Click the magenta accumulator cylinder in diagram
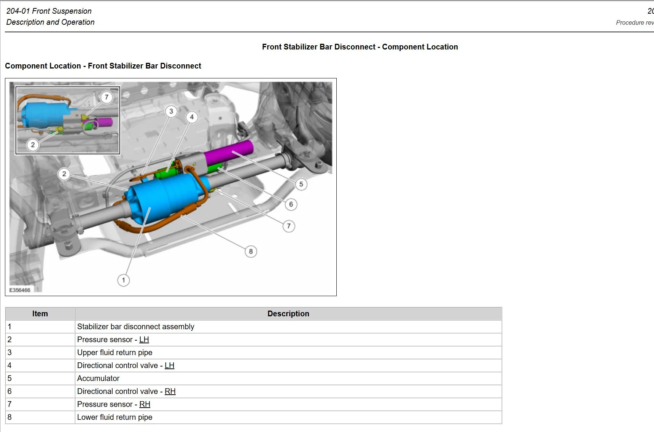Image resolution: width=654 pixels, height=432 pixels. pos(228,153)
